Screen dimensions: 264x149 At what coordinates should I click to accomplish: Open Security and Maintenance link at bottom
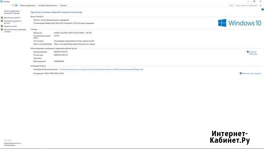12,144
